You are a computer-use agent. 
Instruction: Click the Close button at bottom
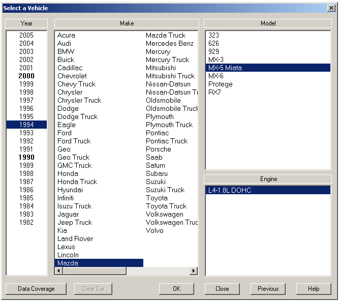222,289
